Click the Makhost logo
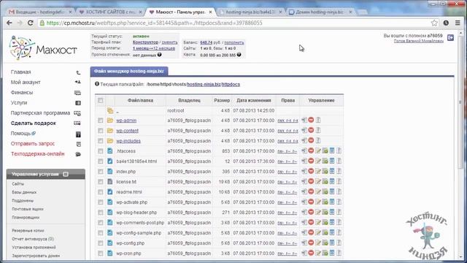467x263 pixels. [43, 48]
